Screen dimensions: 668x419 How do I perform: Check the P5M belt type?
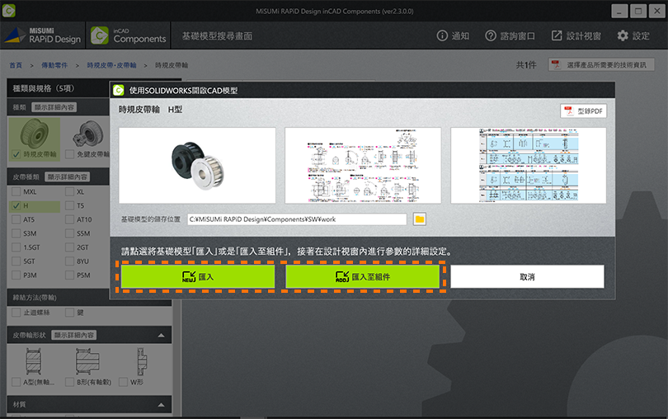[70, 275]
